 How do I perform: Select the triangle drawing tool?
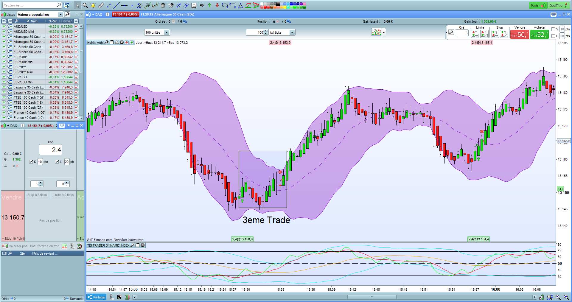240,5
